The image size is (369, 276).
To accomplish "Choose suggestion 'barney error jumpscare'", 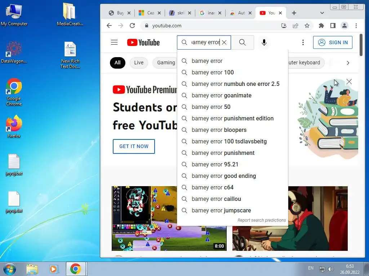I will click(x=232, y=211).
